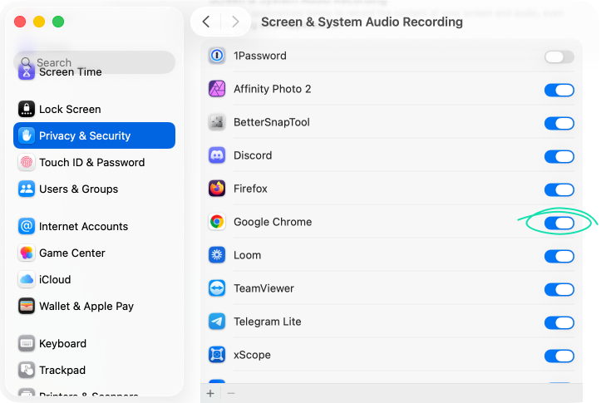Disable BetterSnapTool screen recording switch
The image size is (601, 403).
pyautogui.click(x=559, y=123)
